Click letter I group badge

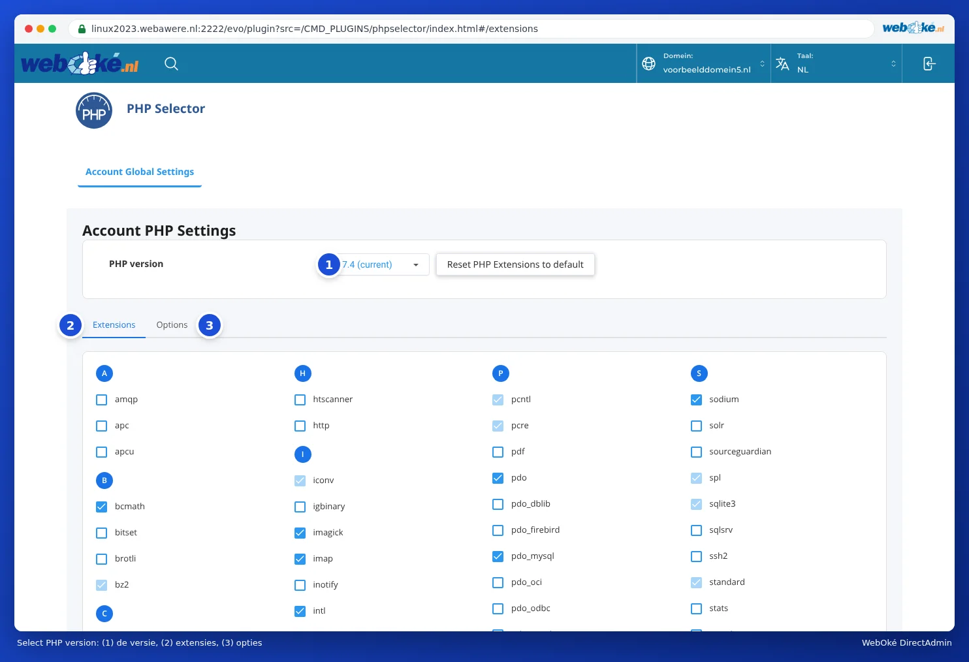(302, 454)
